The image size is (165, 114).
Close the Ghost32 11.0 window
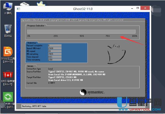145,8
